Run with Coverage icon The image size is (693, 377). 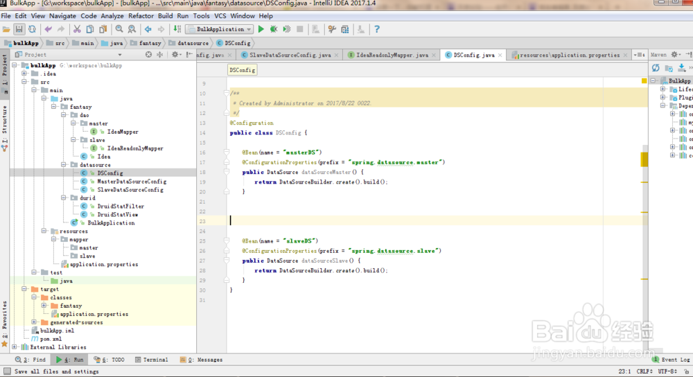pos(287,29)
